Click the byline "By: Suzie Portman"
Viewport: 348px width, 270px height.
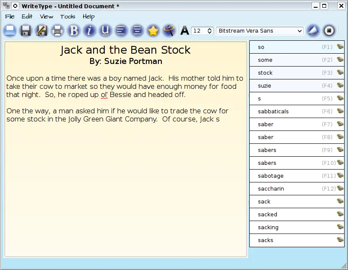coord(126,61)
